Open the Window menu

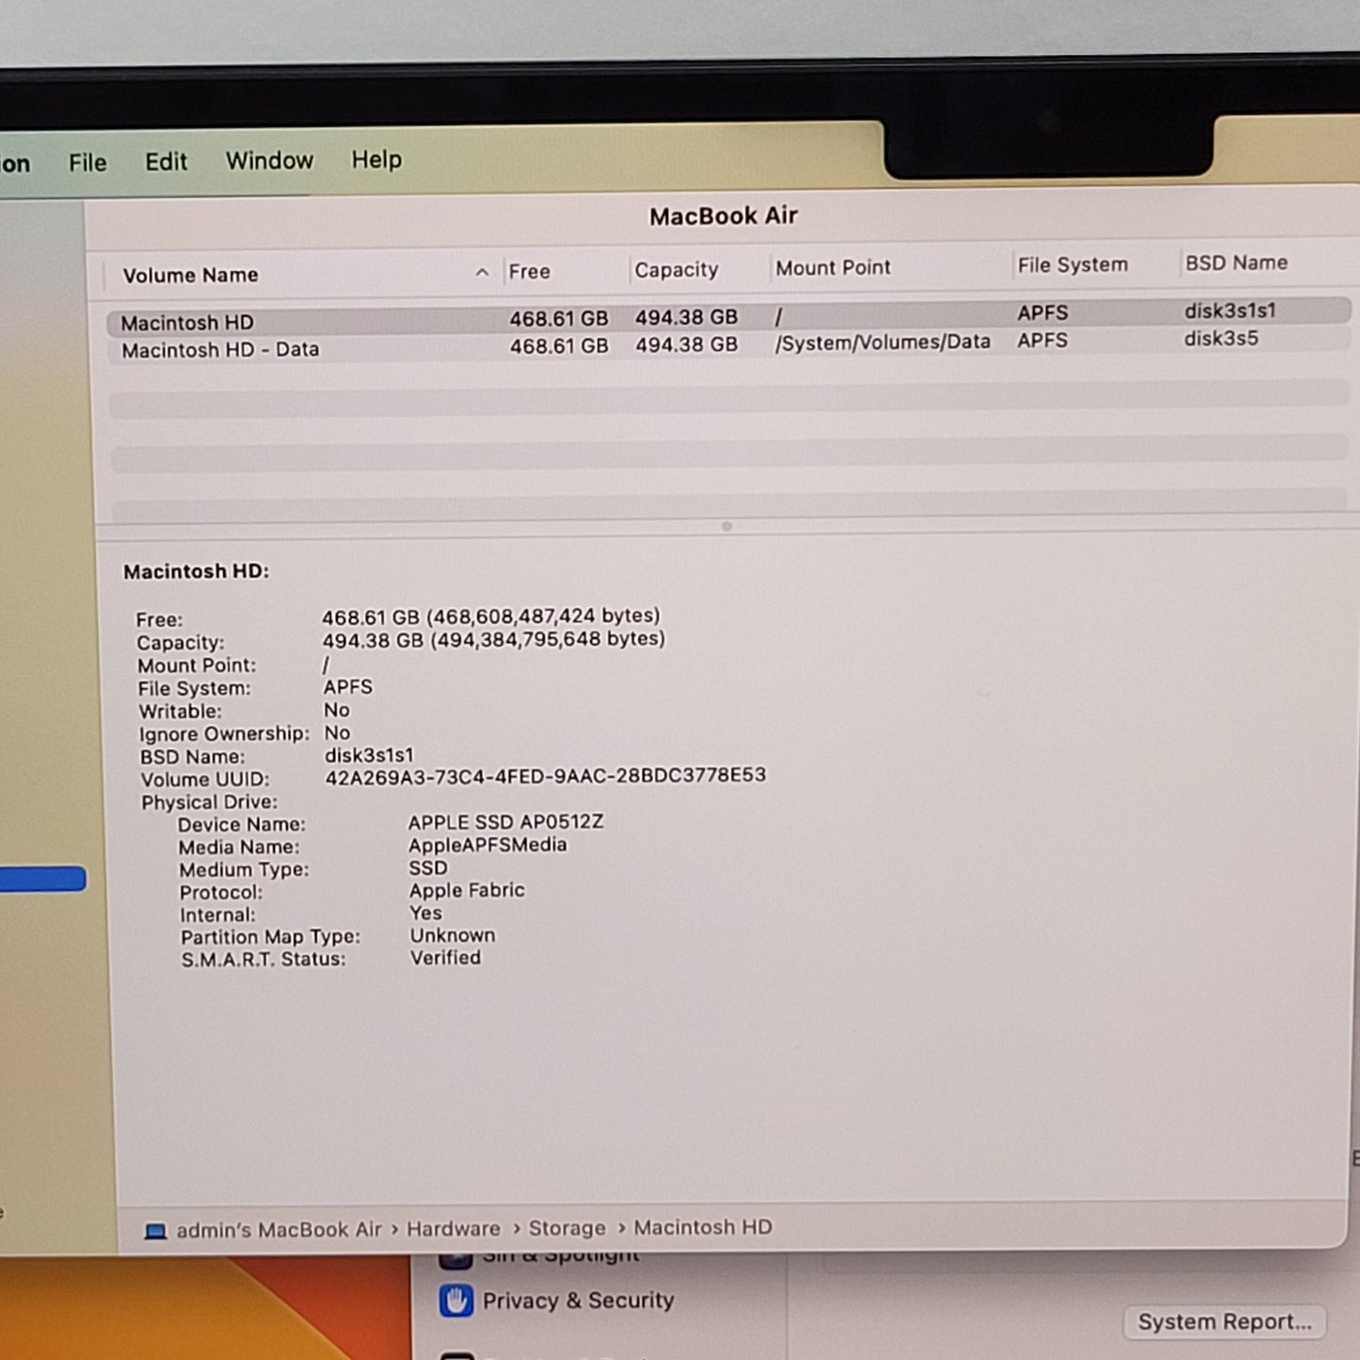pos(269,161)
